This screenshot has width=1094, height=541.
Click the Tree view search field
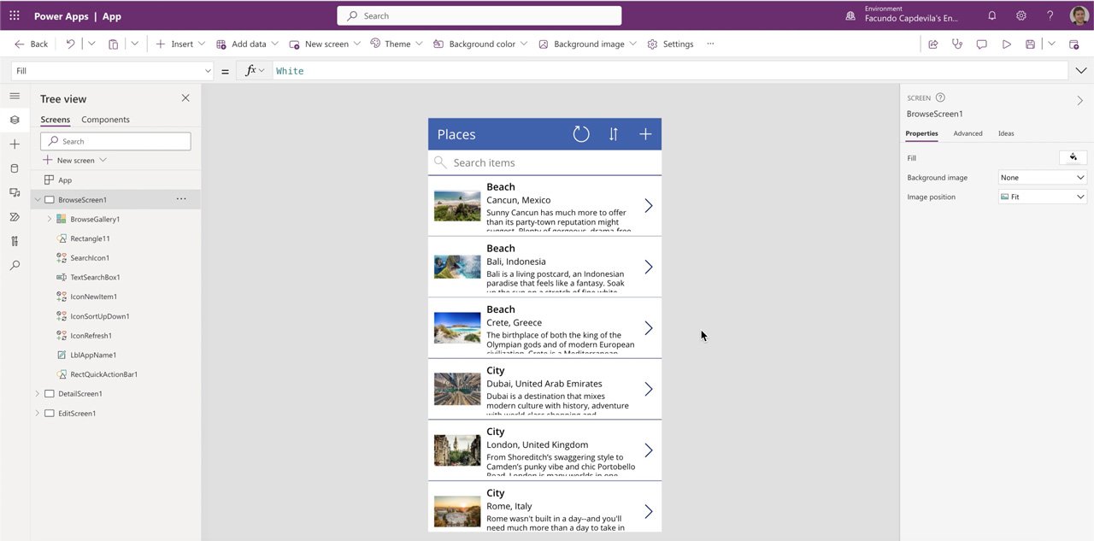point(115,141)
